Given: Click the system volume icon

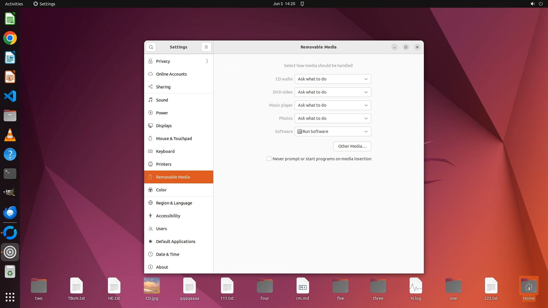Looking at the screenshot, I should click(532, 4).
